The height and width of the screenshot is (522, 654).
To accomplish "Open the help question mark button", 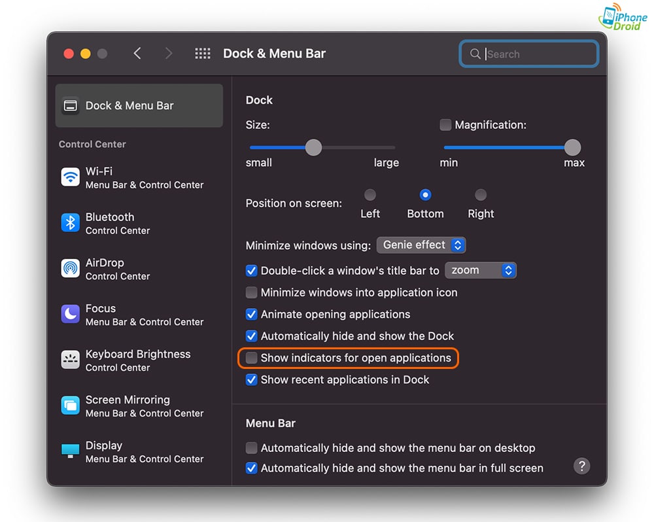I will tap(581, 466).
